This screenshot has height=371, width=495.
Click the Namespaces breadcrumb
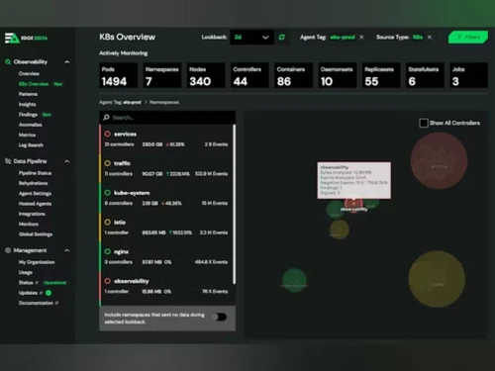[x=164, y=102]
